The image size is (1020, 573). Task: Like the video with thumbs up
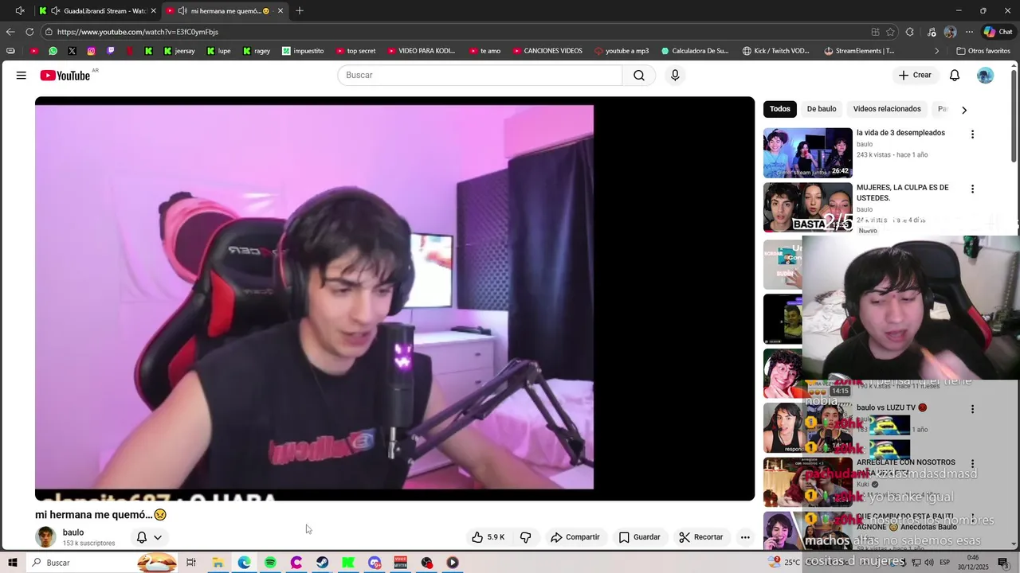coord(487,537)
